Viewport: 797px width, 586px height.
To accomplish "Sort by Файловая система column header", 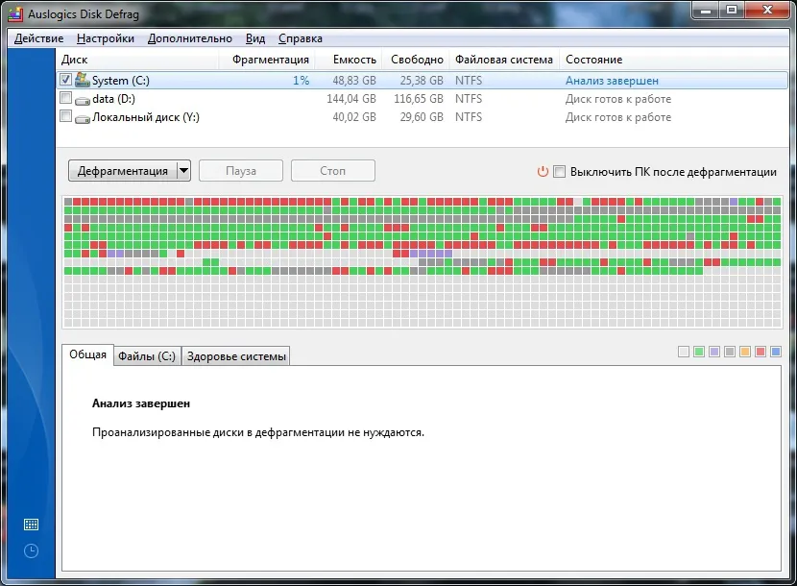I will [504, 60].
